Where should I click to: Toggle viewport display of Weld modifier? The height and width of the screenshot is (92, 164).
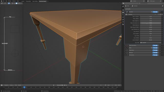pos(155,48)
